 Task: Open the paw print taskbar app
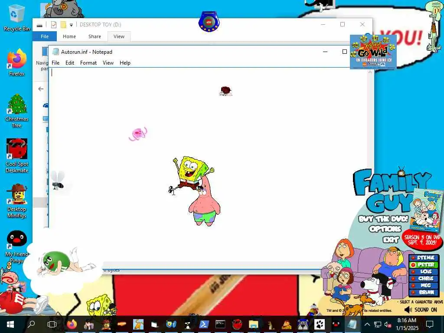pyautogui.click(x=320, y=324)
